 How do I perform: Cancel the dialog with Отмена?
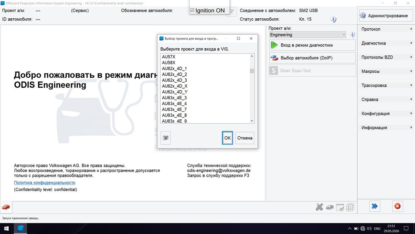pos(245,138)
